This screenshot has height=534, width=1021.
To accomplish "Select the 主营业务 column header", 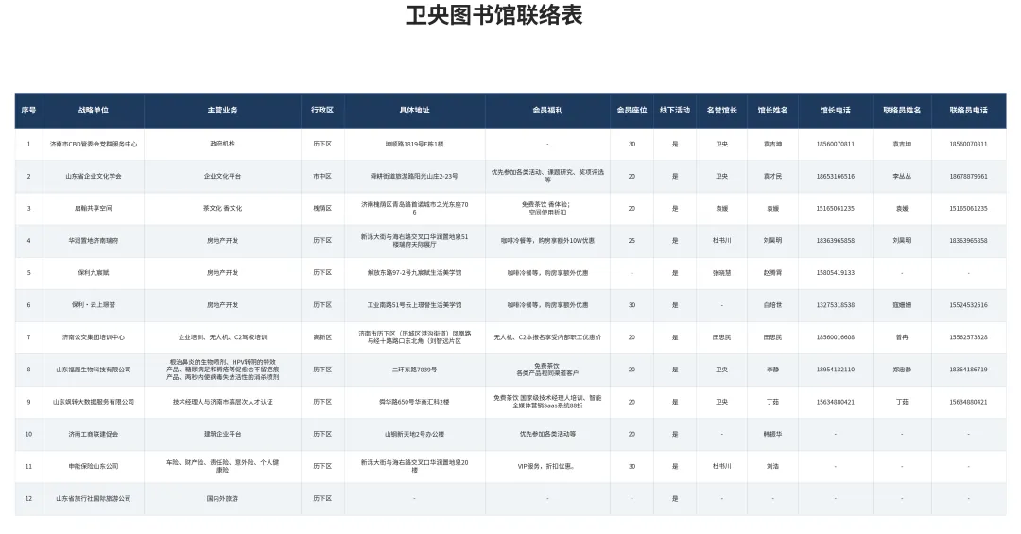I will (222, 110).
